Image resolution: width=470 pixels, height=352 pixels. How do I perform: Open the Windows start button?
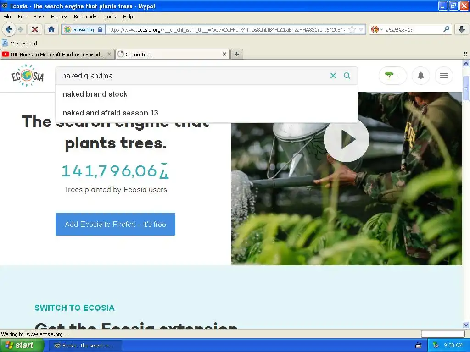[x=22, y=346]
